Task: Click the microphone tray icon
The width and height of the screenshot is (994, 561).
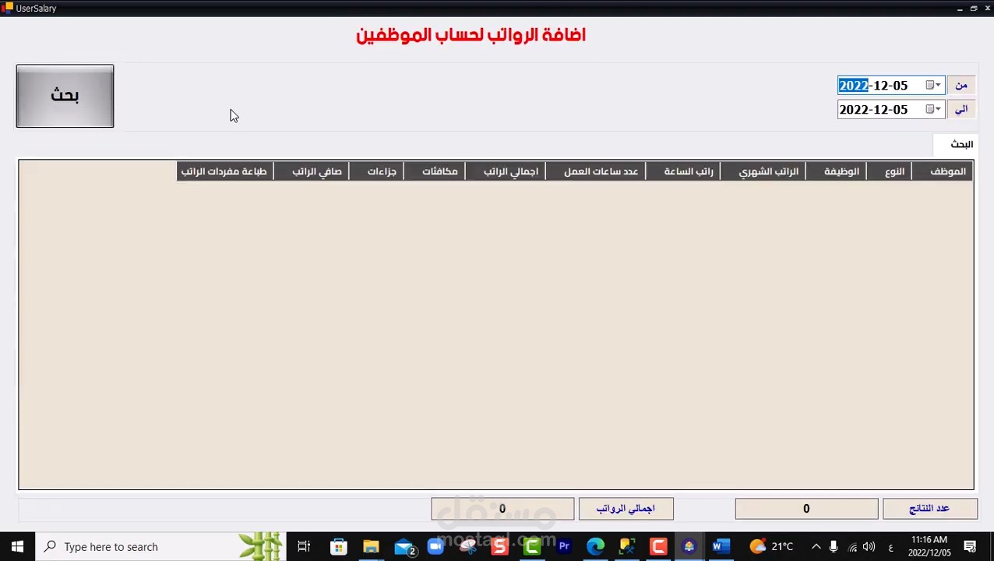Action: tap(834, 547)
